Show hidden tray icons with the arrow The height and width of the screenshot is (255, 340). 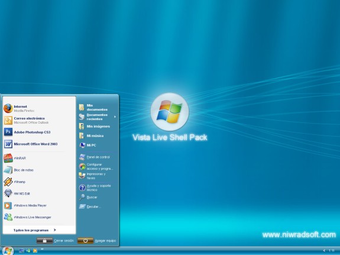coord(324,251)
